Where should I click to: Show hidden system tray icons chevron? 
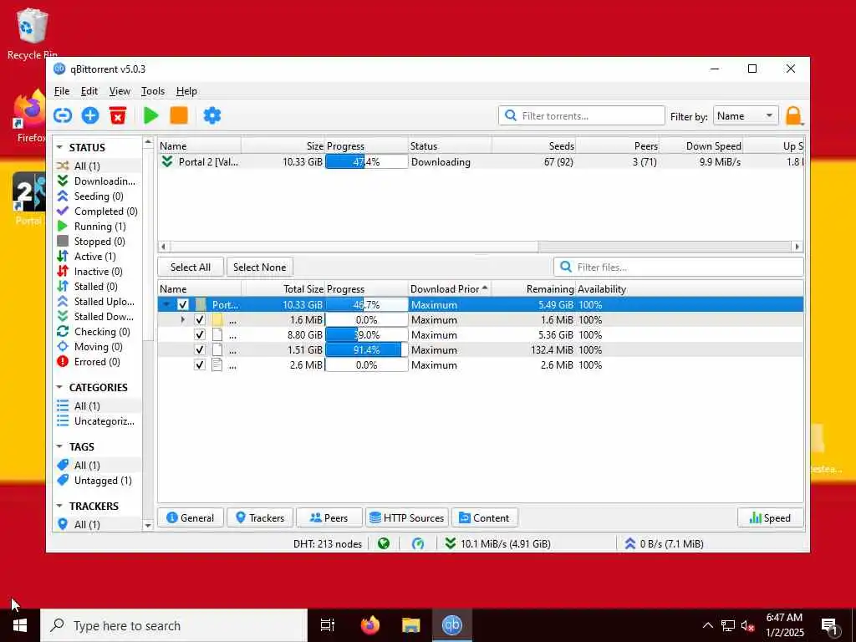707,625
